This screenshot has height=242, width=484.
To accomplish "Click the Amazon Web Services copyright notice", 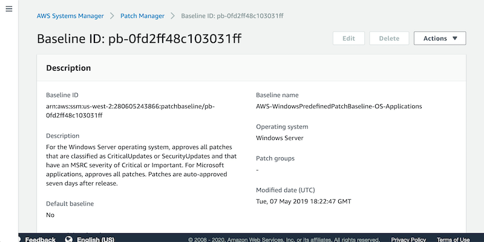I will 284,240.
